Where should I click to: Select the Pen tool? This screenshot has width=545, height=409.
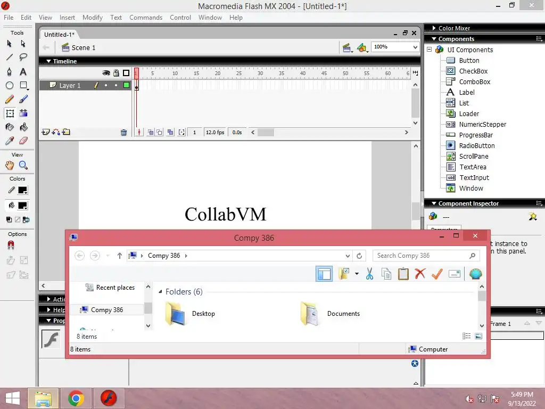click(x=10, y=72)
